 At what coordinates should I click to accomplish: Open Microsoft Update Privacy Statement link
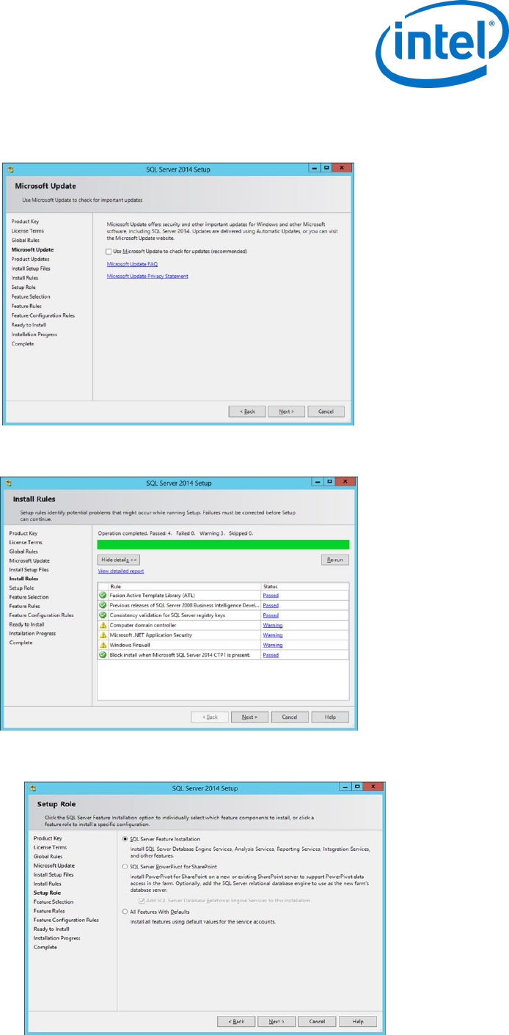[147, 276]
